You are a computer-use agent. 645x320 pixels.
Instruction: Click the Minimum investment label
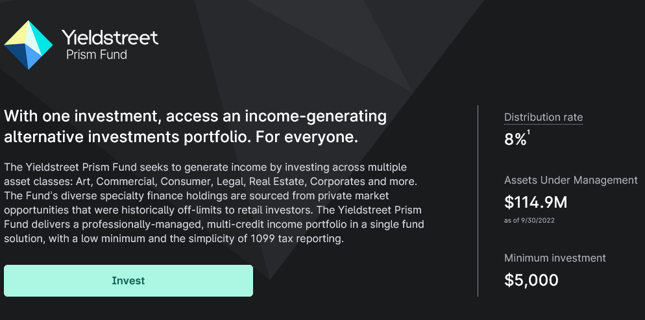555,258
